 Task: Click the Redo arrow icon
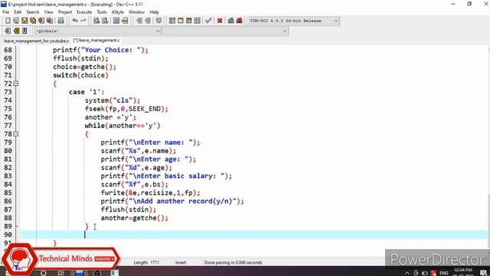[83, 21]
